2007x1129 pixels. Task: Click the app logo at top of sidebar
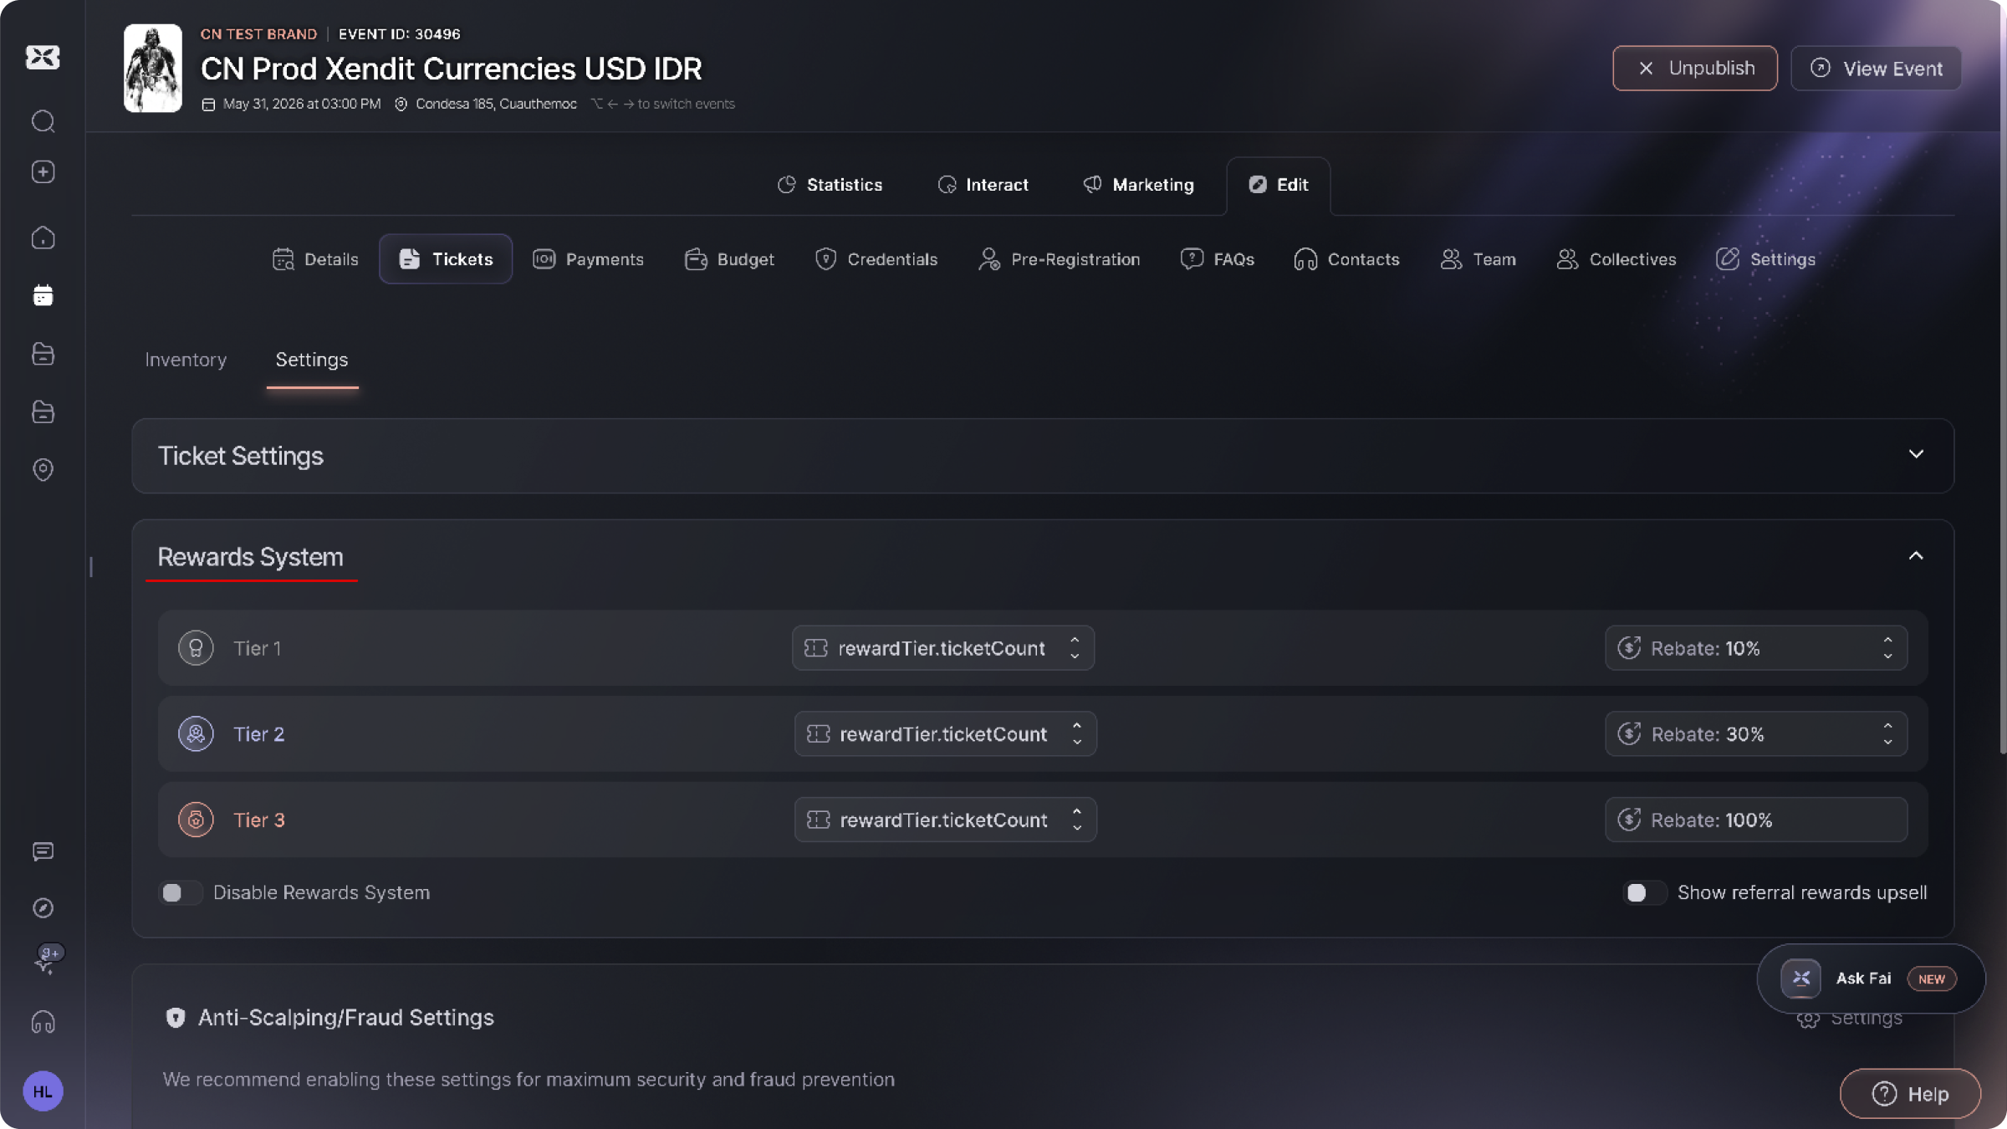43,57
